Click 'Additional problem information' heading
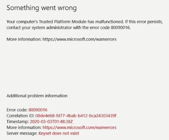169x140 pixels. tap(37, 96)
